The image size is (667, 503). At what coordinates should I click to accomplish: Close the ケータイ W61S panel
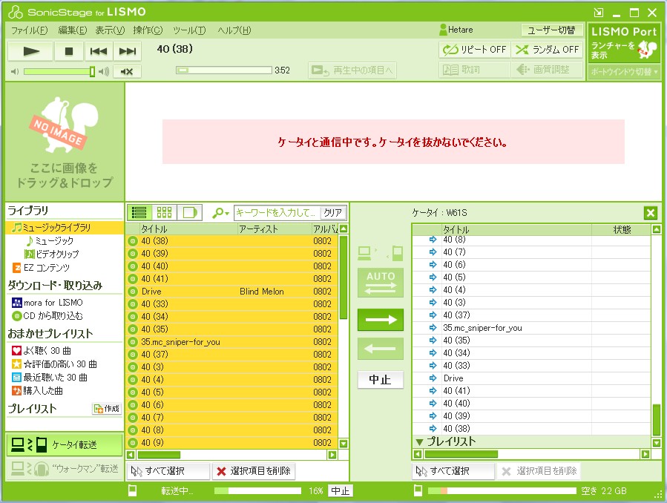651,213
